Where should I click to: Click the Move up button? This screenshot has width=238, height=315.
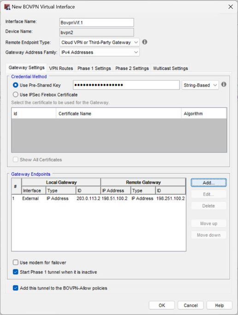(208, 224)
